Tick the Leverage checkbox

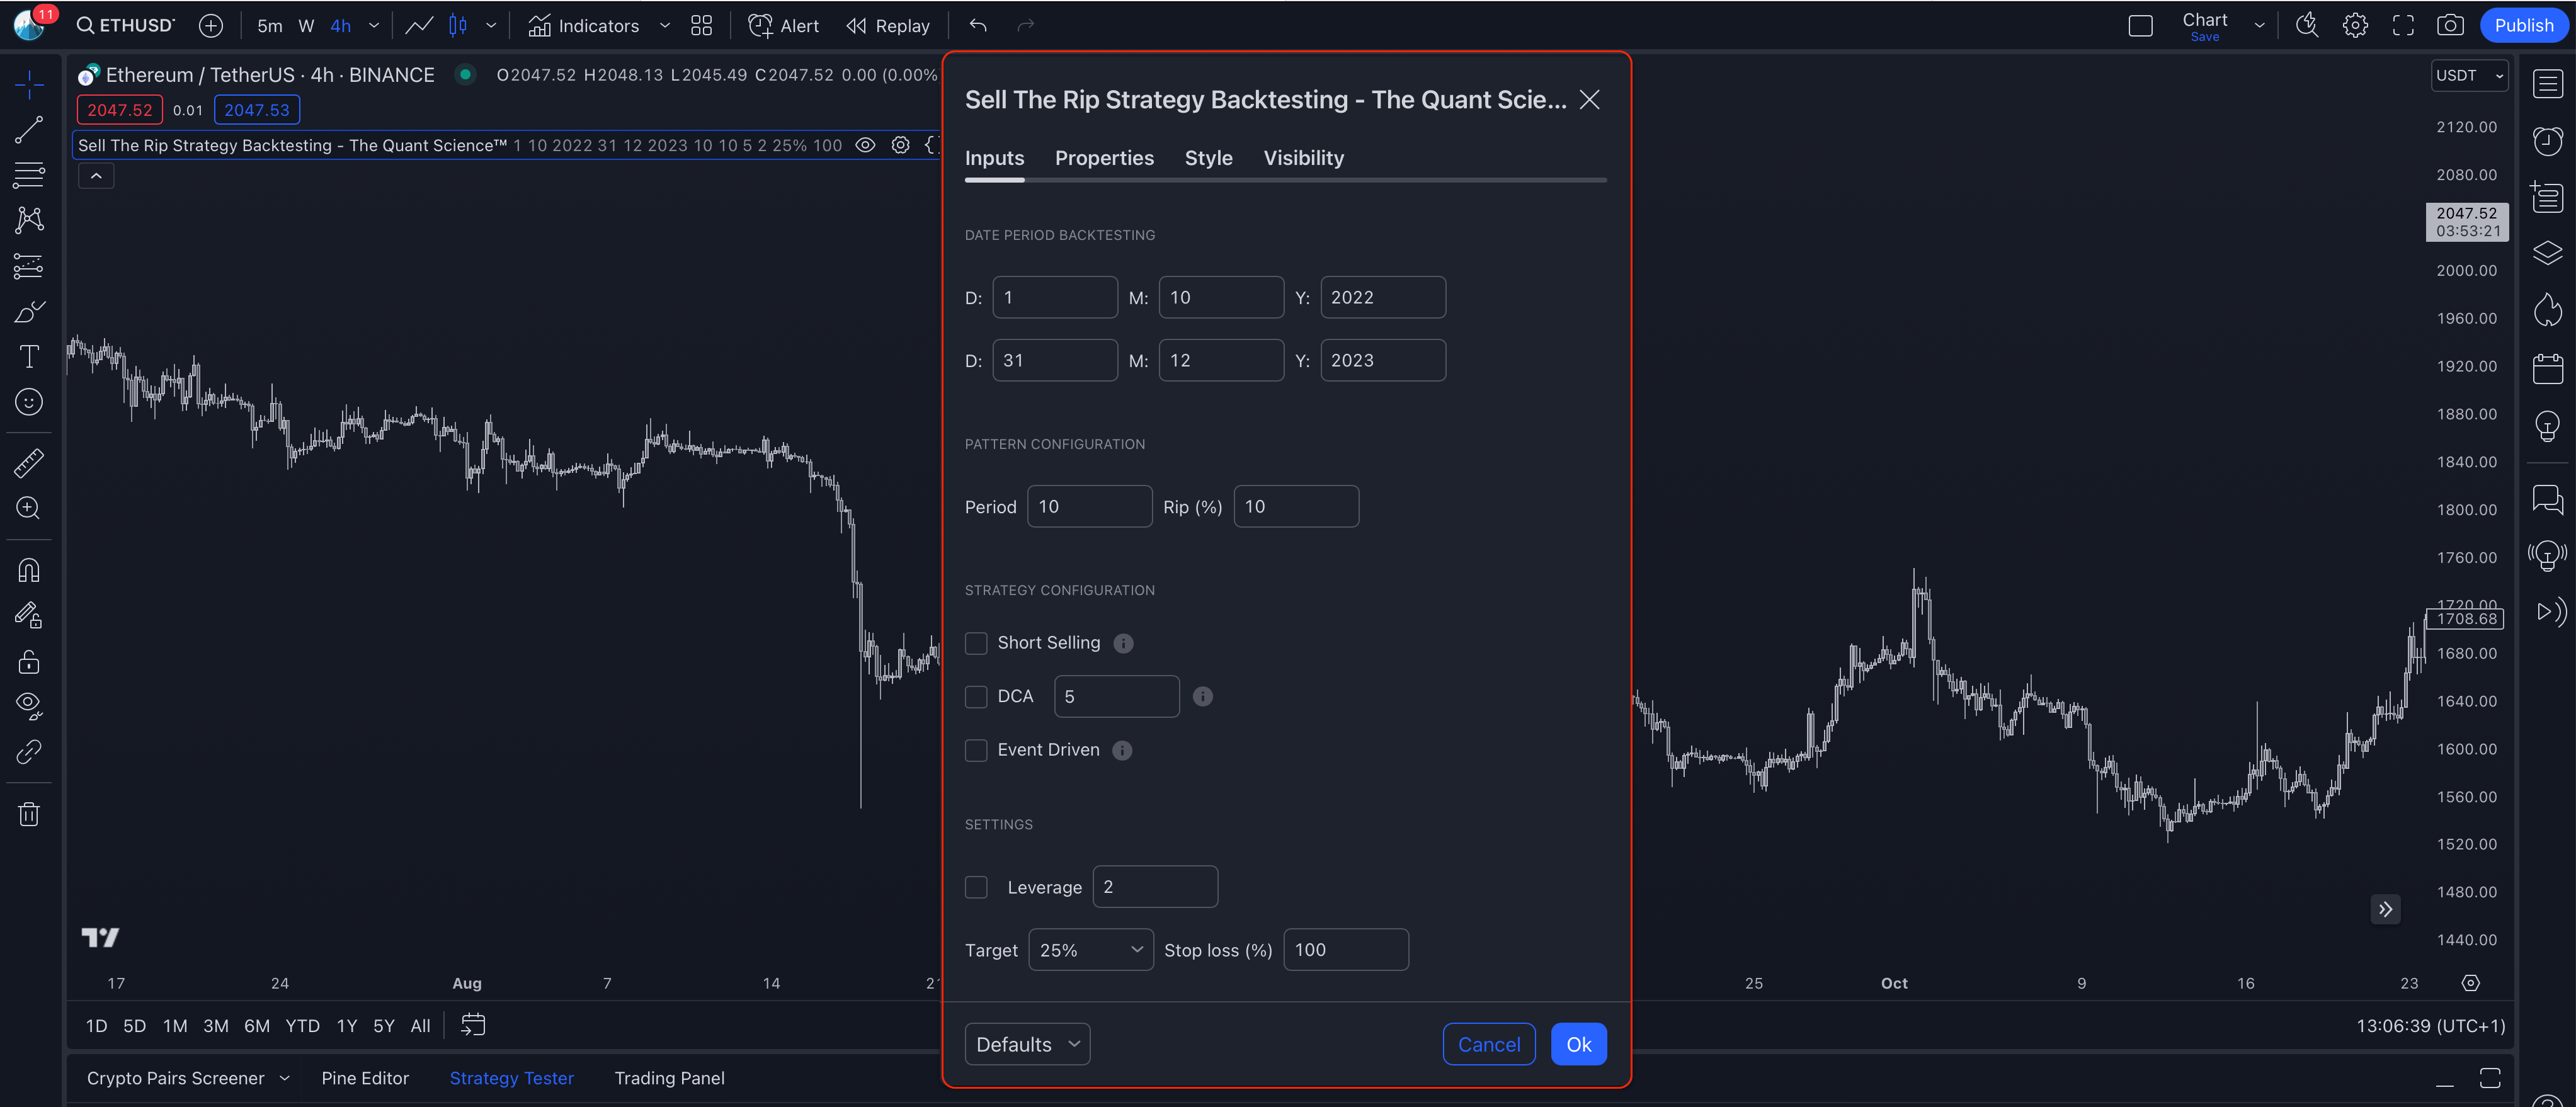click(976, 887)
